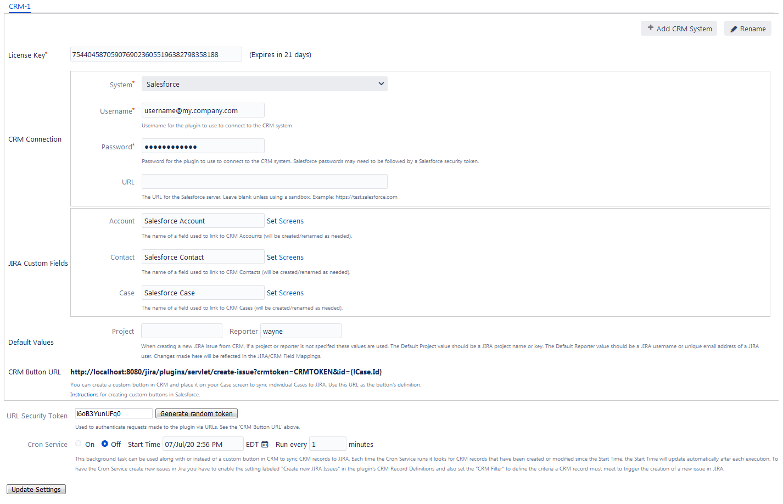Click the Reporter field containing wayne
The height and width of the screenshot is (504, 783).
click(300, 331)
